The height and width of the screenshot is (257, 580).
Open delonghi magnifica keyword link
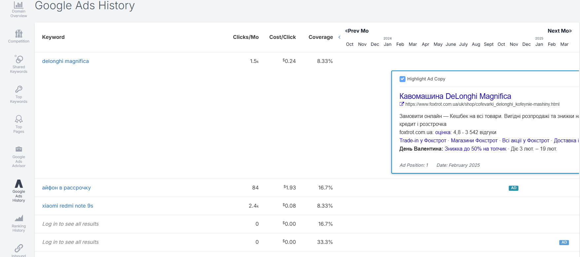coord(65,61)
